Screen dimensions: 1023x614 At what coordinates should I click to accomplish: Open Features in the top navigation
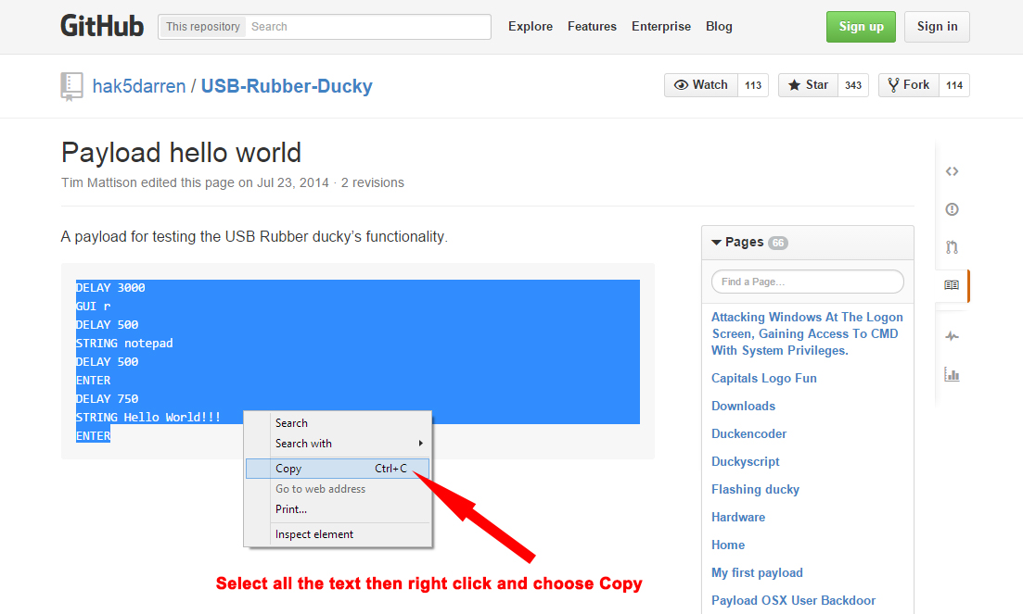592,27
